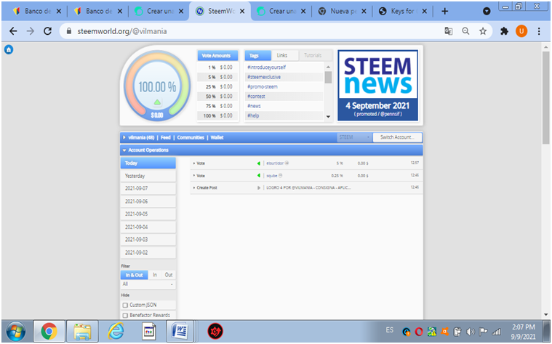Select the 2021-09-04 date
The width and height of the screenshot is (552, 344).
click(x=148, y=227)
